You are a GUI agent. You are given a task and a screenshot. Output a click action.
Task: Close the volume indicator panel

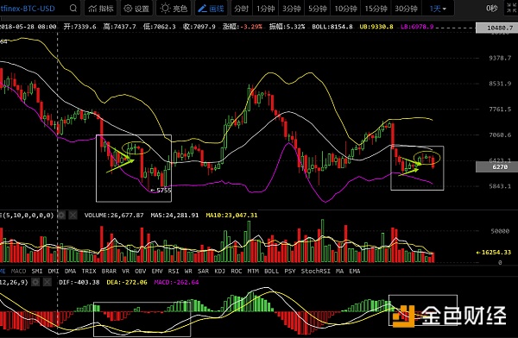[x=73, y=216]
